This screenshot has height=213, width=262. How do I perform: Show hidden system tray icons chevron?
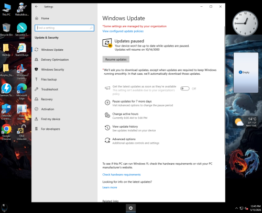tap(236, 208)
